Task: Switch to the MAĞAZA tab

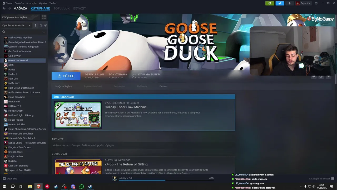Action: point(20,8)
